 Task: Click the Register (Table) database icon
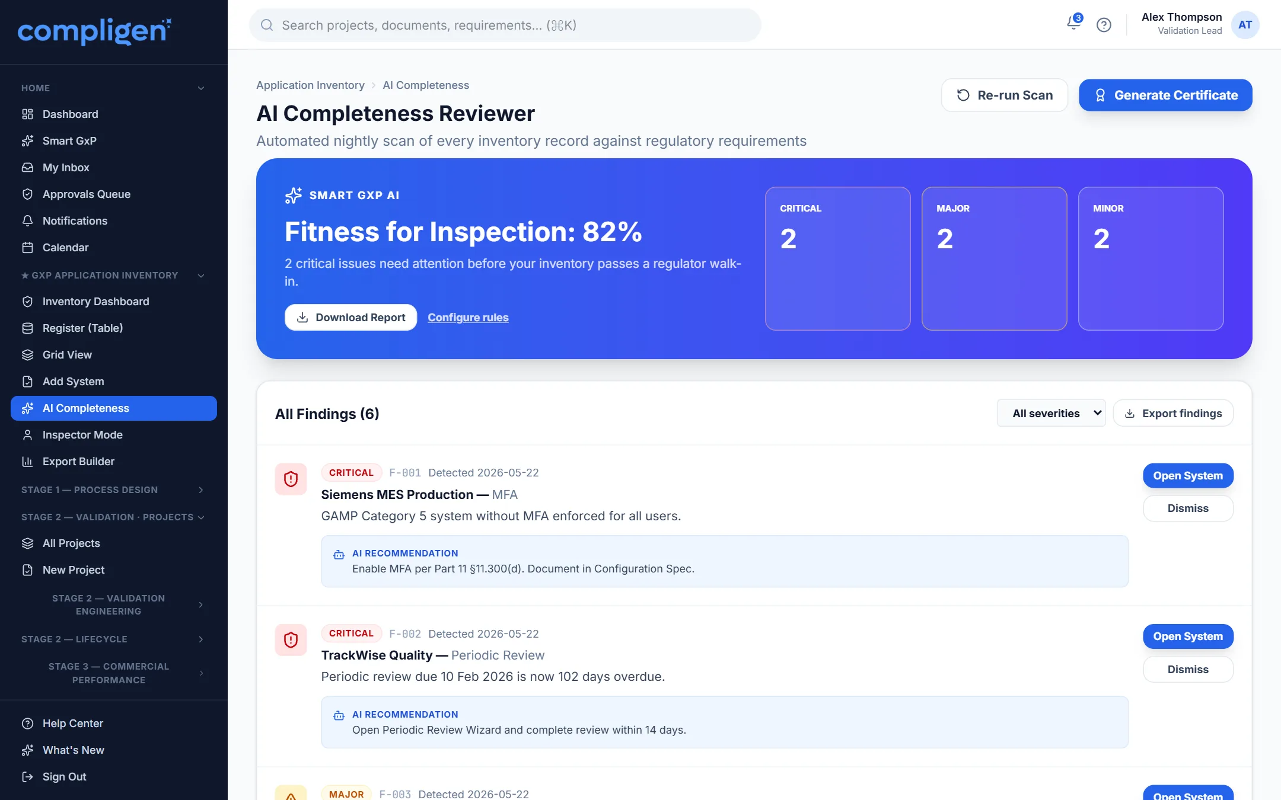(27, 328)
